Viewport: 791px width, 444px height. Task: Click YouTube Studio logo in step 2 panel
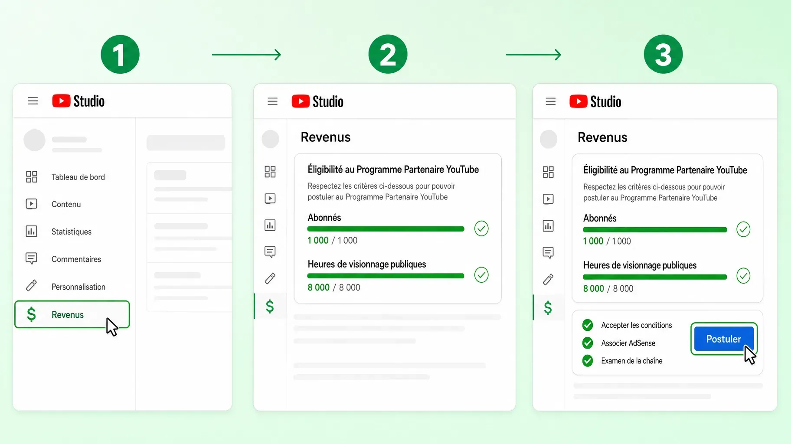click(317, 101)
